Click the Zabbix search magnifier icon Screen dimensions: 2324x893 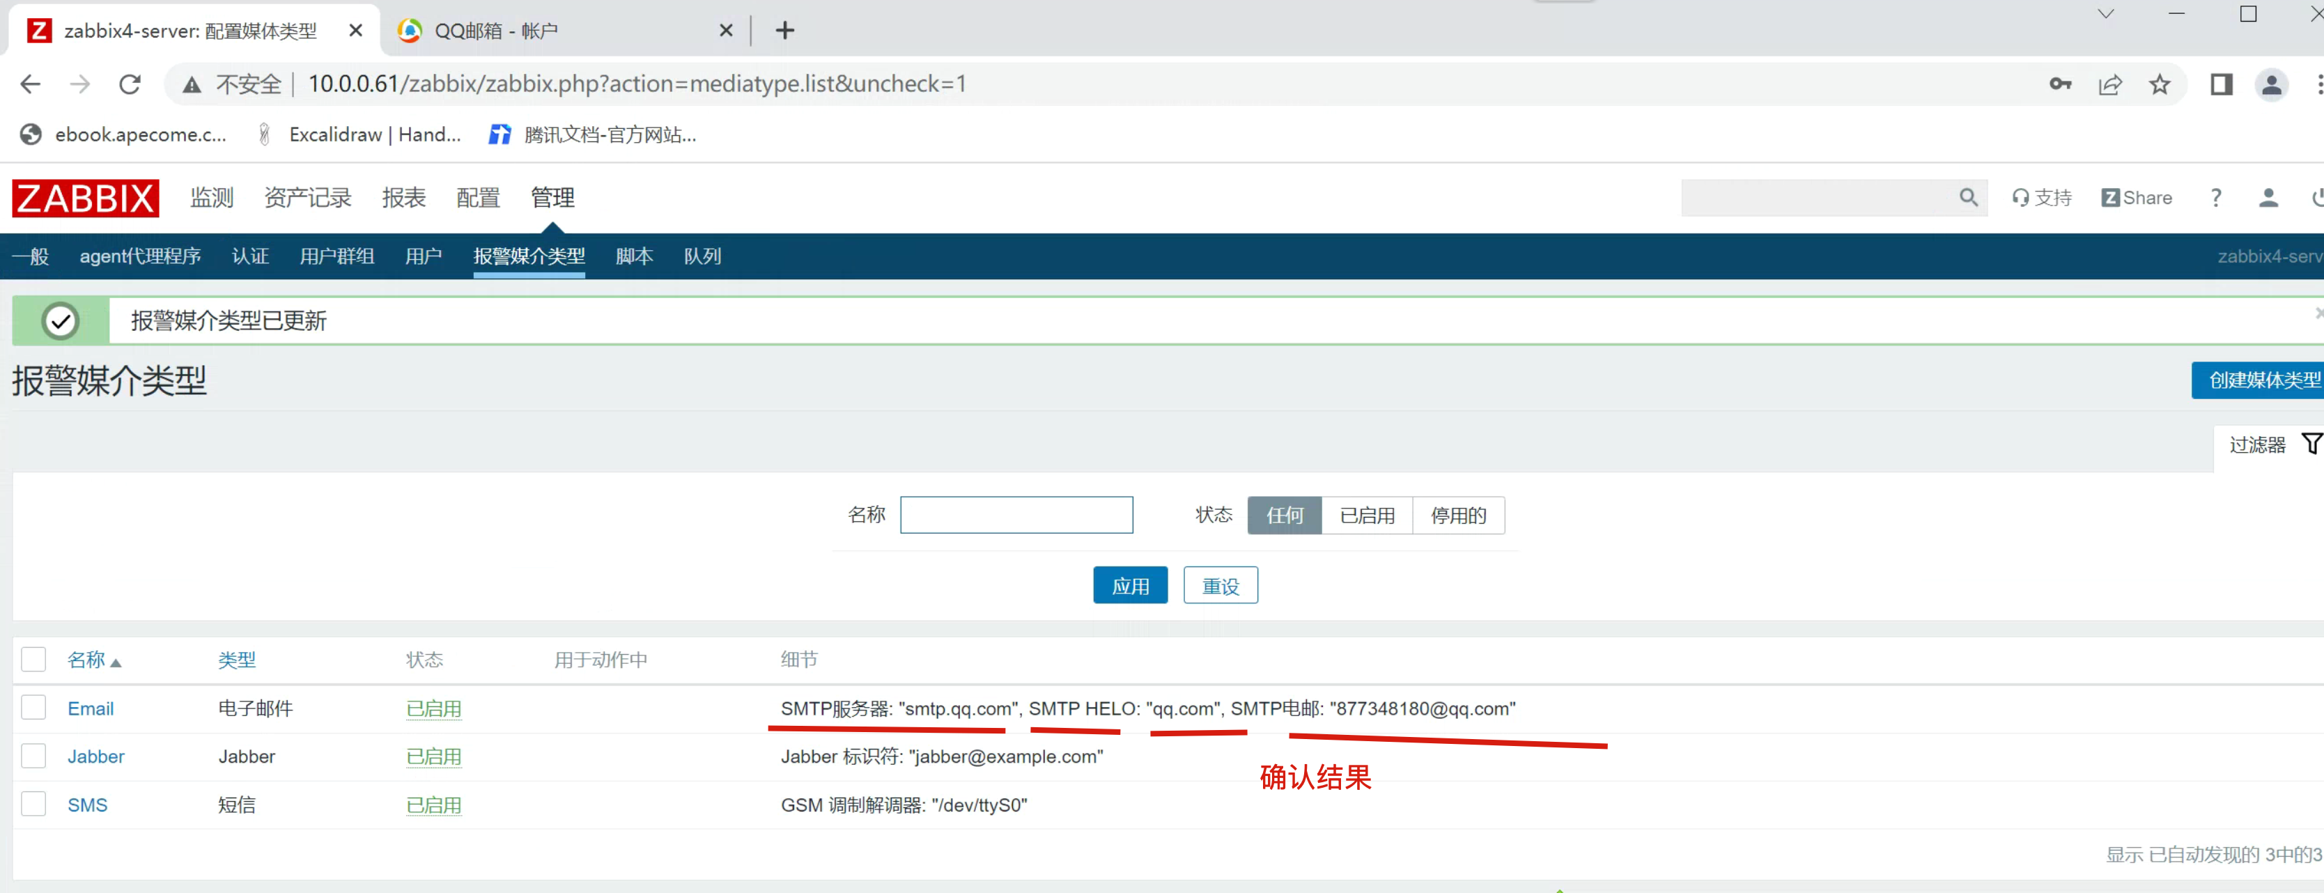click(x=1967, y=198)
